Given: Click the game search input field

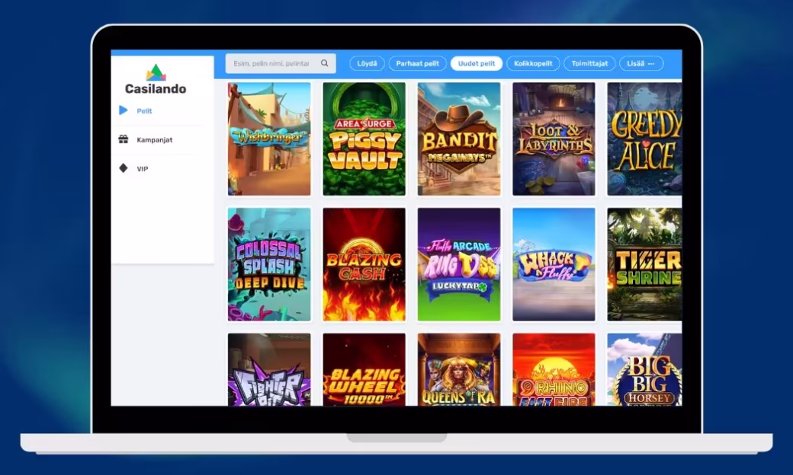Looking at the screenshot, I should tap(281, 63).
